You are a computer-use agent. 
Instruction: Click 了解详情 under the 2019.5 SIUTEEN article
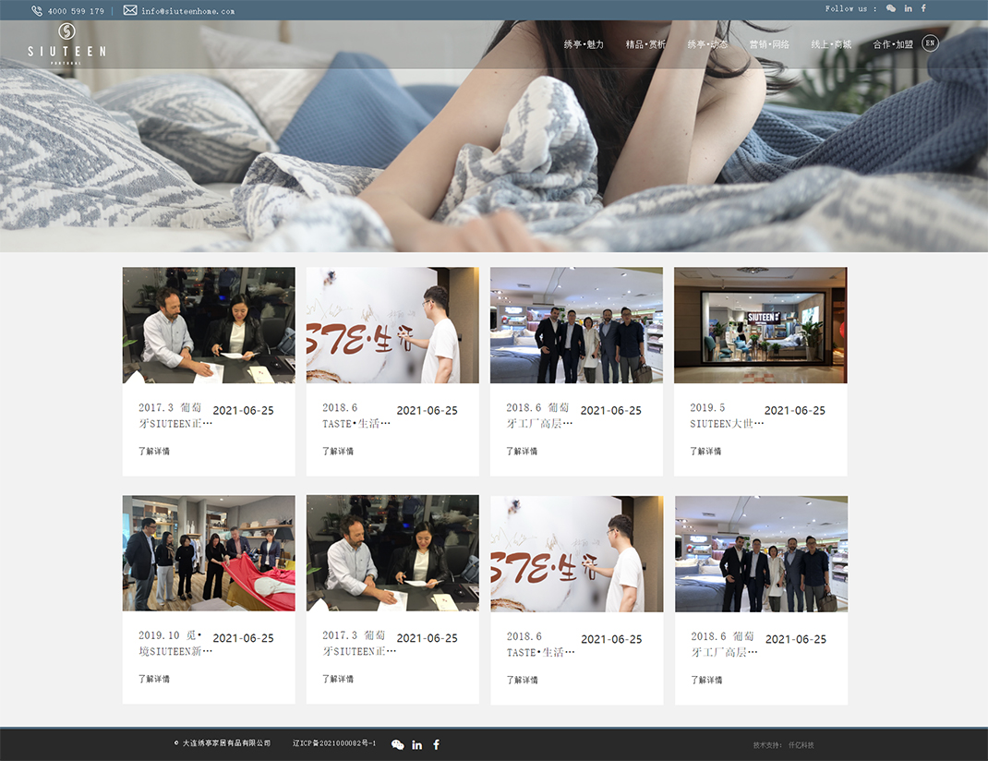705,452
